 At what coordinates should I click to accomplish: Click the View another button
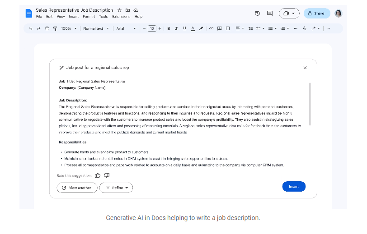pos(77,188)
